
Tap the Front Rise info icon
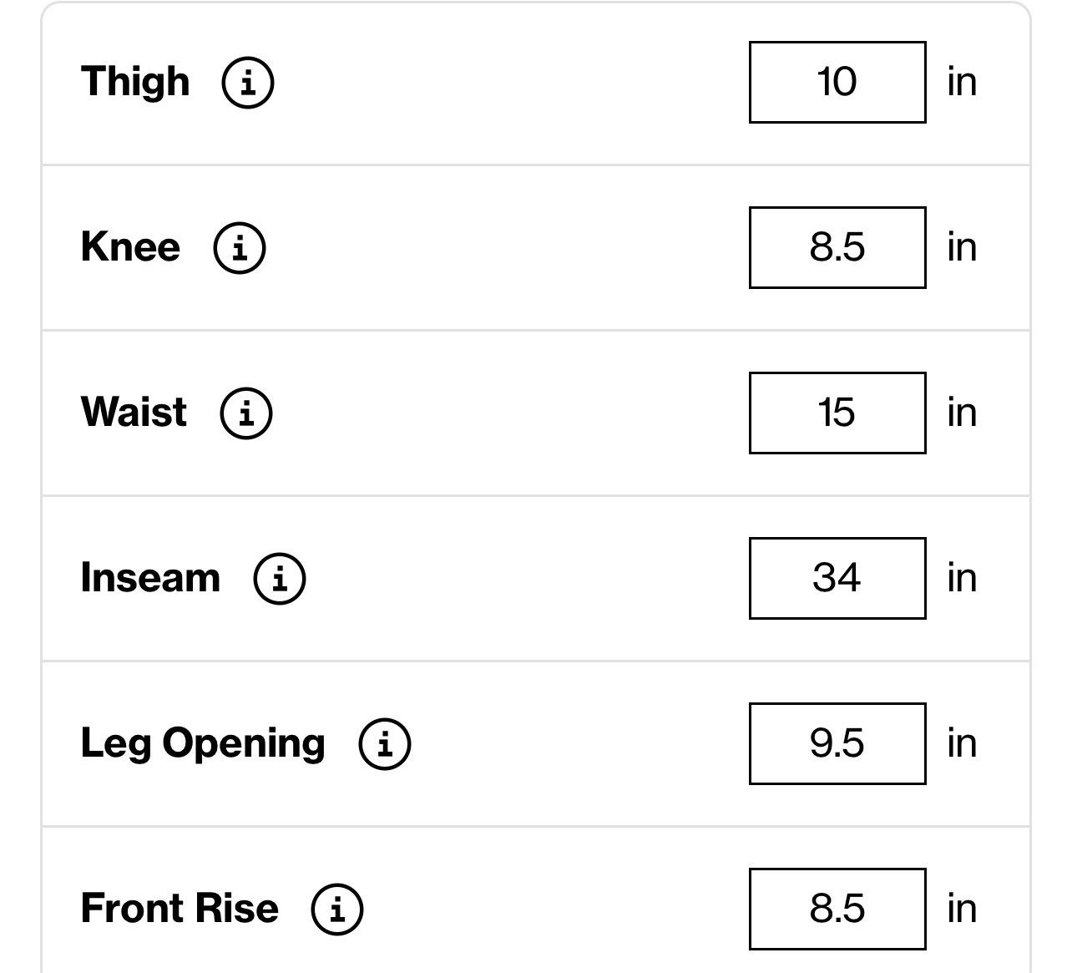point(337,910)
